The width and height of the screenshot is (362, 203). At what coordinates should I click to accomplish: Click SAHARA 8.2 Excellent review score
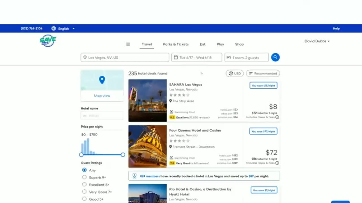[189, 117]
